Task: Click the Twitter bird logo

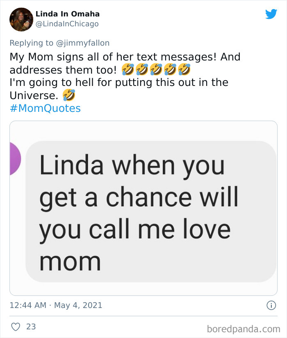Action: [x=272, y=13]
